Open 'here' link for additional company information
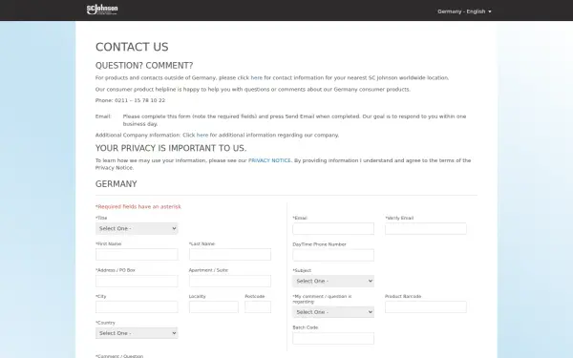The height and width of the screenshot is (358, 573). point(202,136)
